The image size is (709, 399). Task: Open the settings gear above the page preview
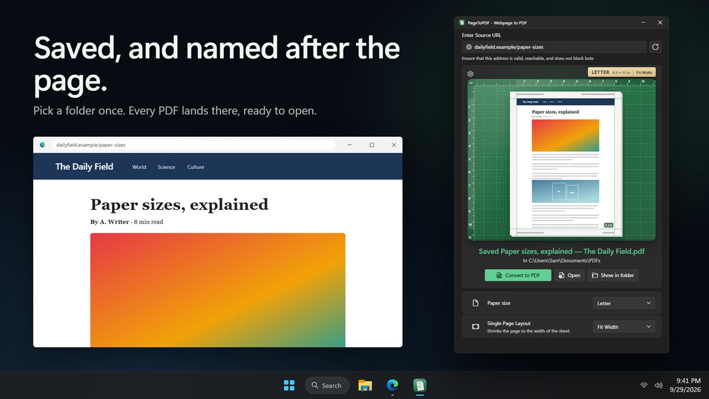coord(470,74)
